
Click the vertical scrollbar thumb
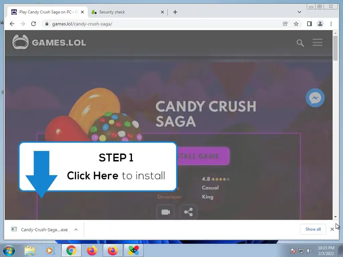click(335, 48)
